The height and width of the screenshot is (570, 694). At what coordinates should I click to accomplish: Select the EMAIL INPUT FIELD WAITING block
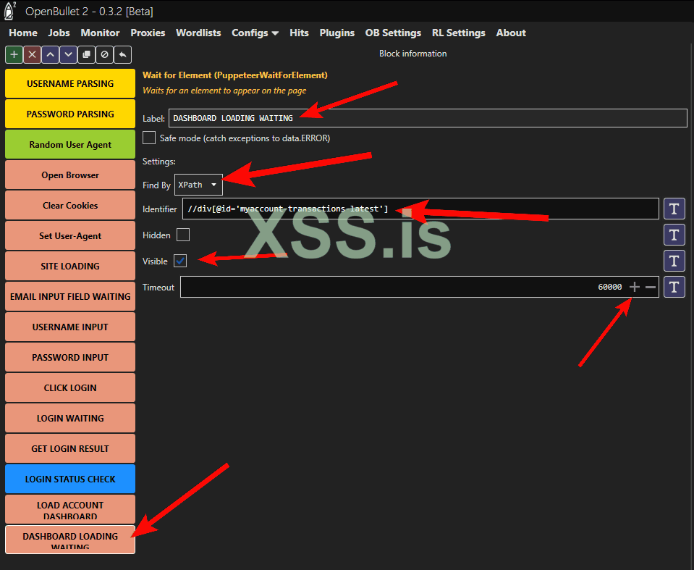[x=70, y=296]
